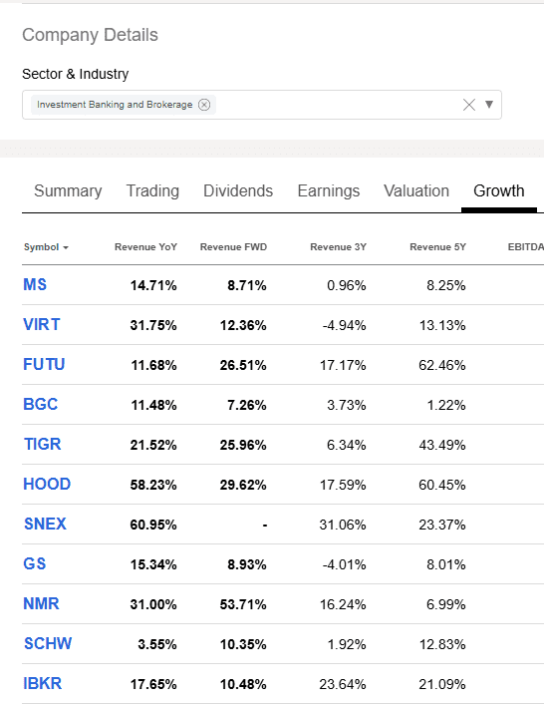Open the BGC ticker link
This screenshot has height=707, width=544.
click(41, 405)
